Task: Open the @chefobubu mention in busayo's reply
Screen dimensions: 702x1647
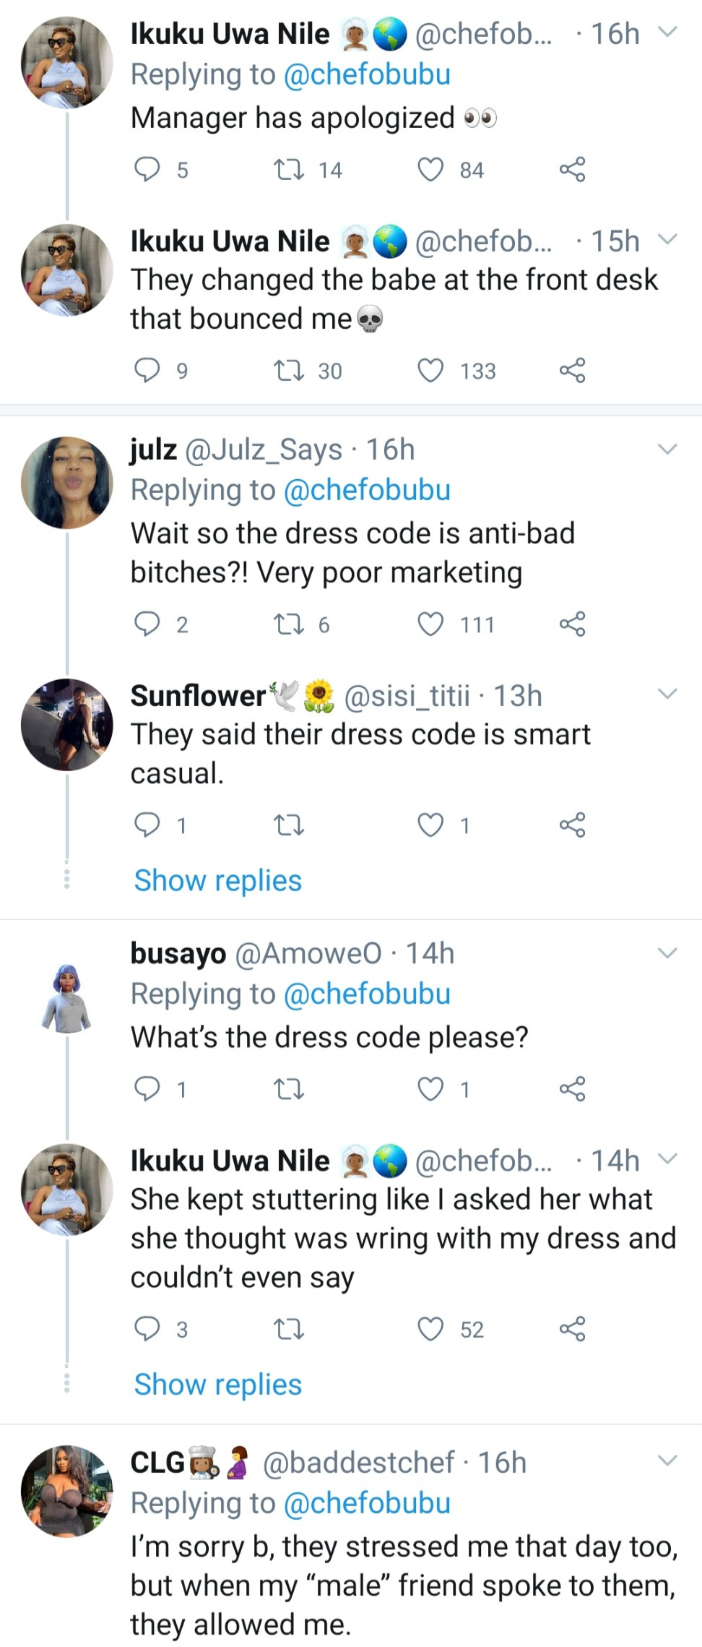Action: (x=367, y=994)
